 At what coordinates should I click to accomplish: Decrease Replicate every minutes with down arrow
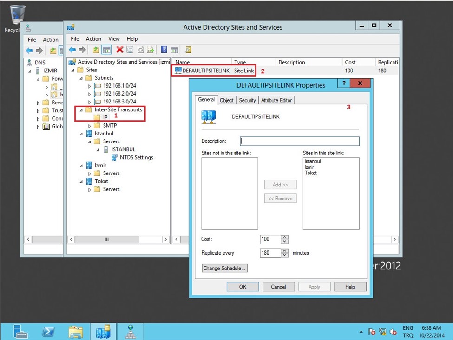click(284, 255)
